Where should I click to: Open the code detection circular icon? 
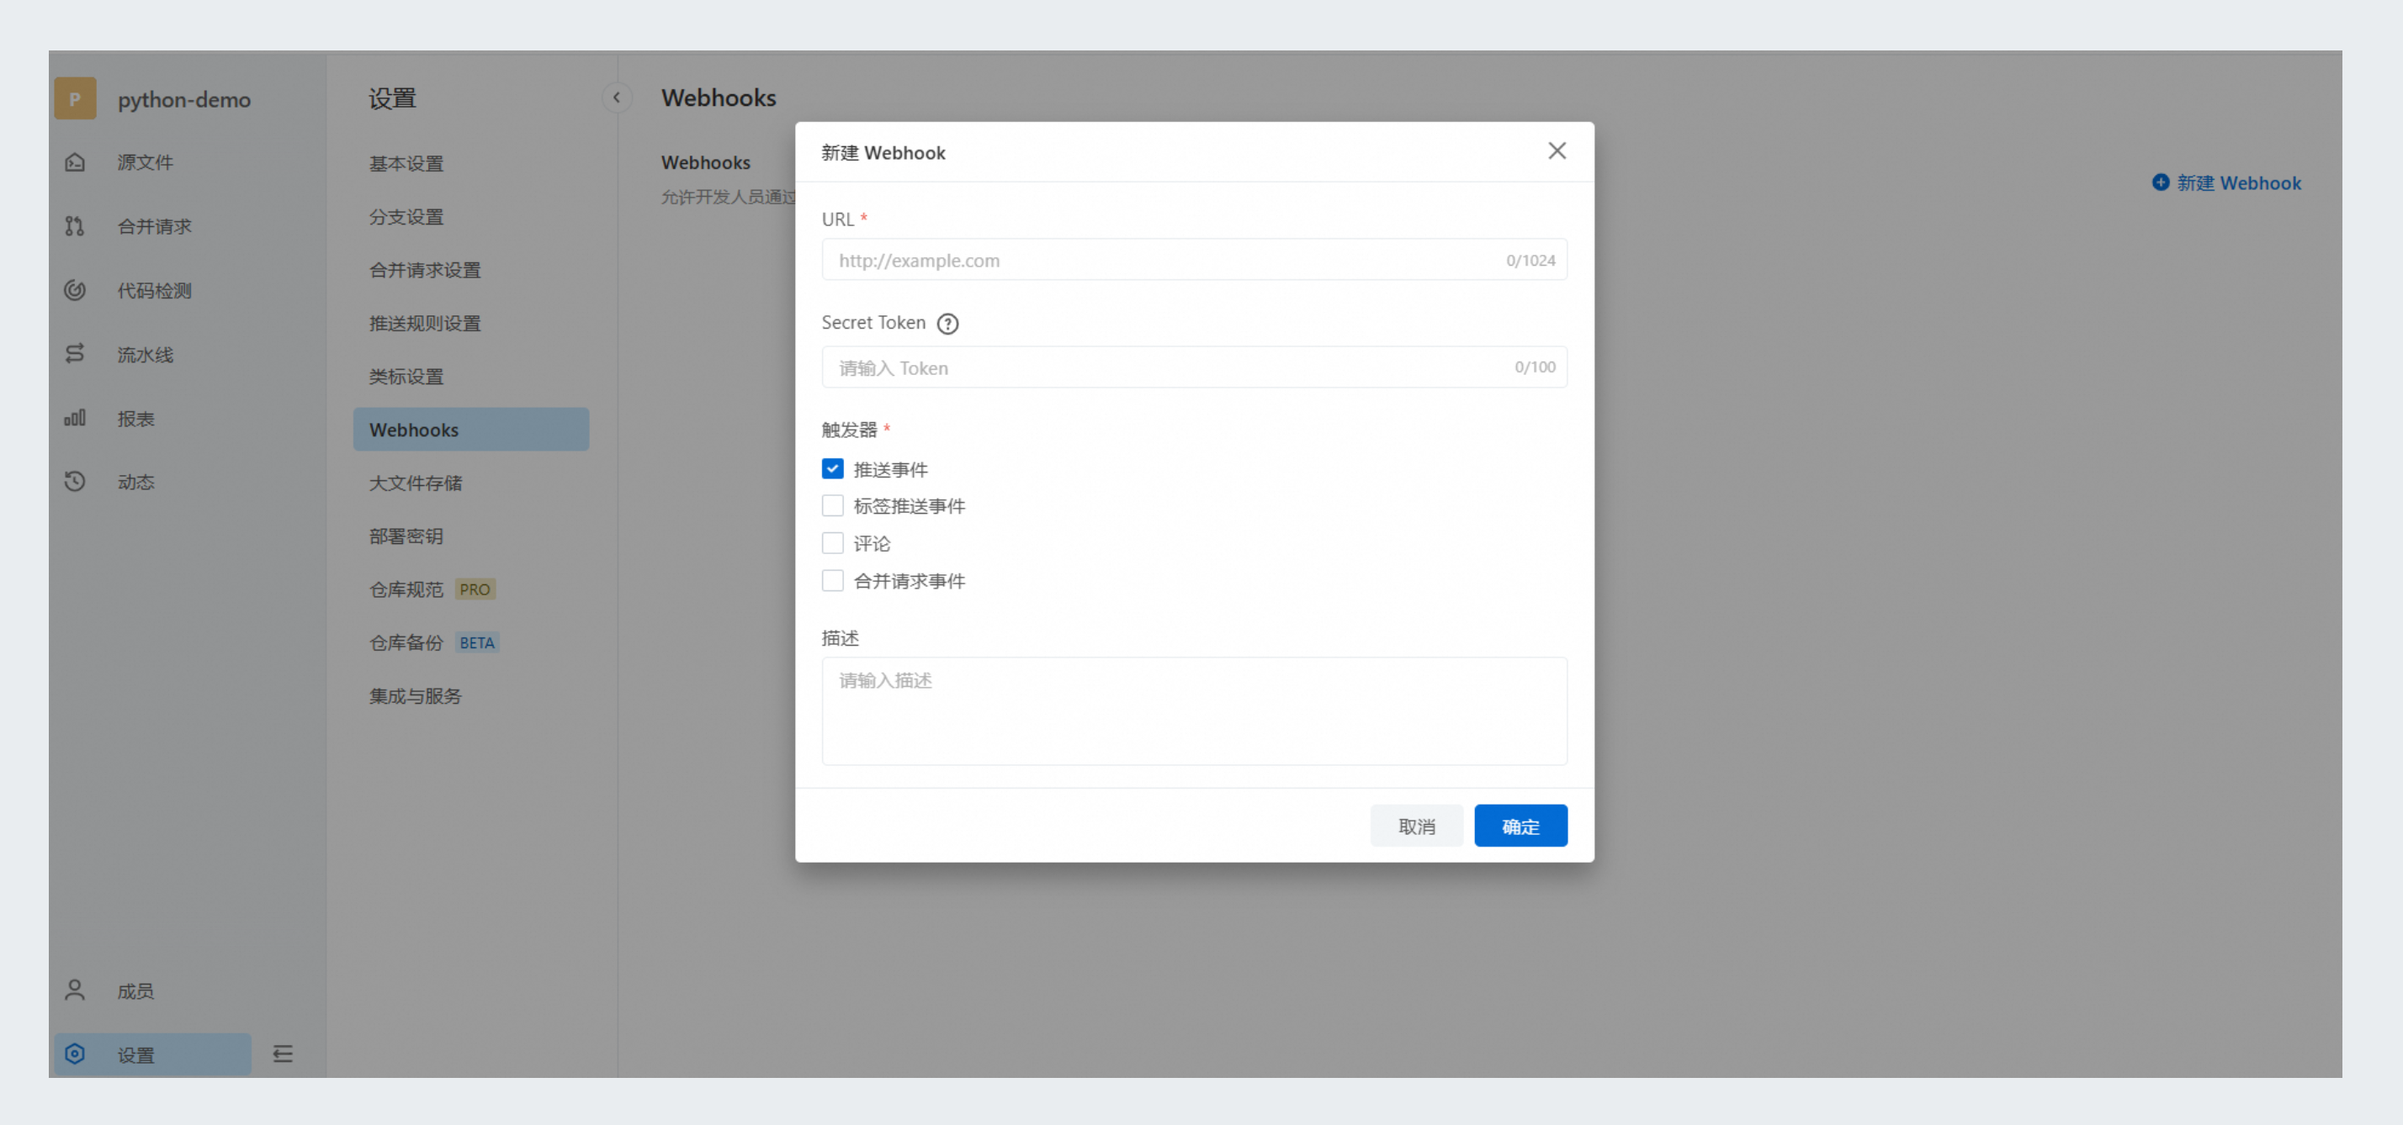click(75, 290)
